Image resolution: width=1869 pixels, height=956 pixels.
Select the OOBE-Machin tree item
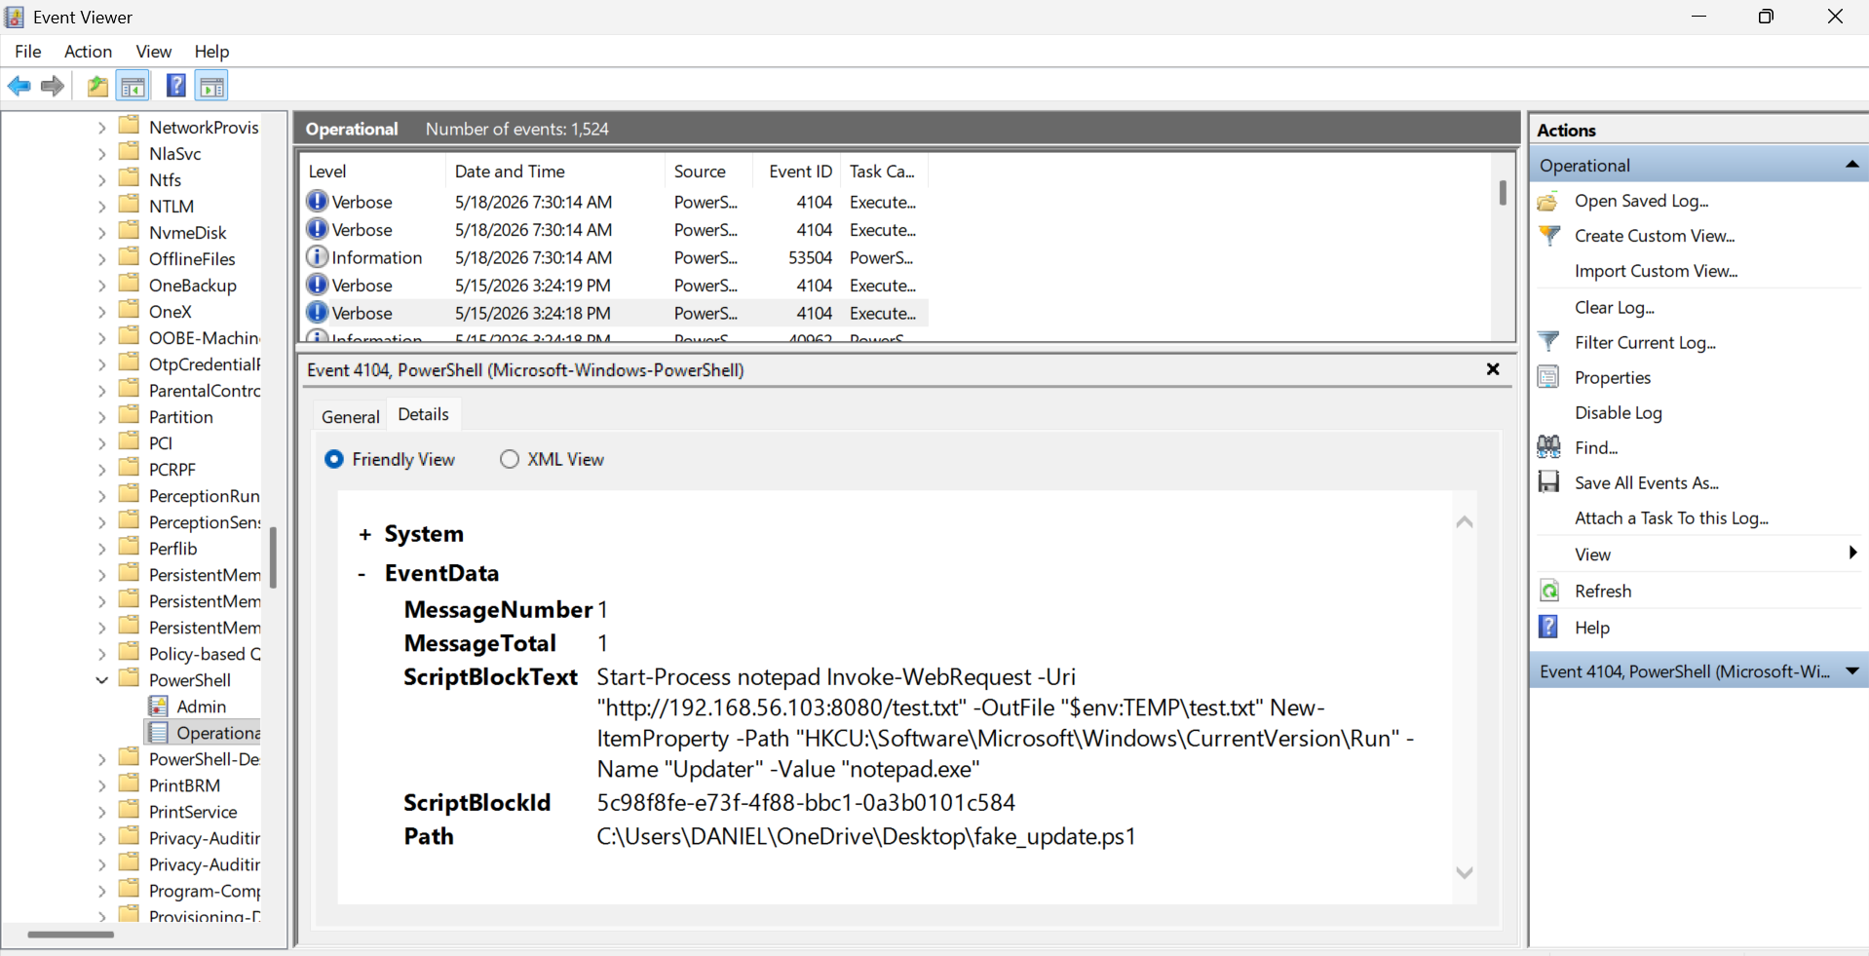coord(203,338)
